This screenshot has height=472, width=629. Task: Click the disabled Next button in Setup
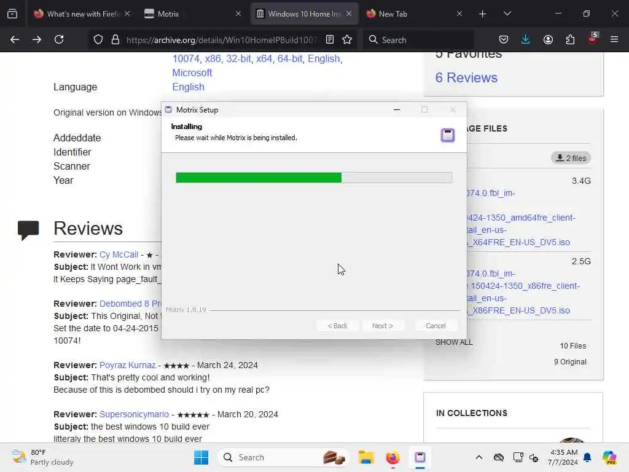tap(382, 326)
